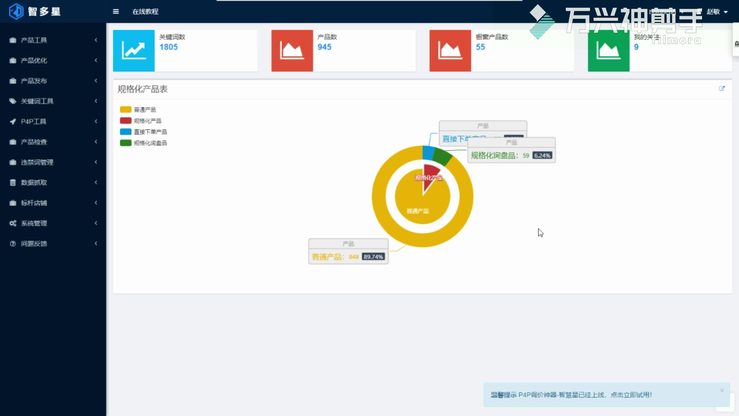739x416 pixels.
Task: Click the 问题反馈 question icon
Action: coord(13,244)
